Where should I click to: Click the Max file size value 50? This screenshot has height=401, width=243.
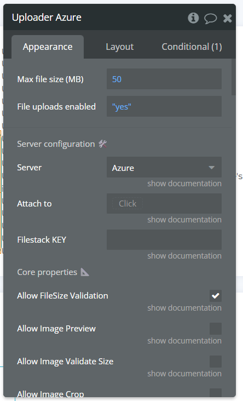point(117,79)
